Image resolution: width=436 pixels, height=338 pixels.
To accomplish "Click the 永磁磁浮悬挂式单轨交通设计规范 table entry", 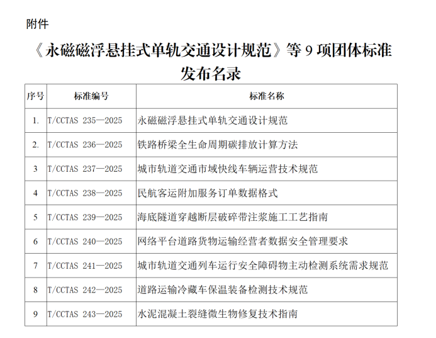I will click(212, 120).
